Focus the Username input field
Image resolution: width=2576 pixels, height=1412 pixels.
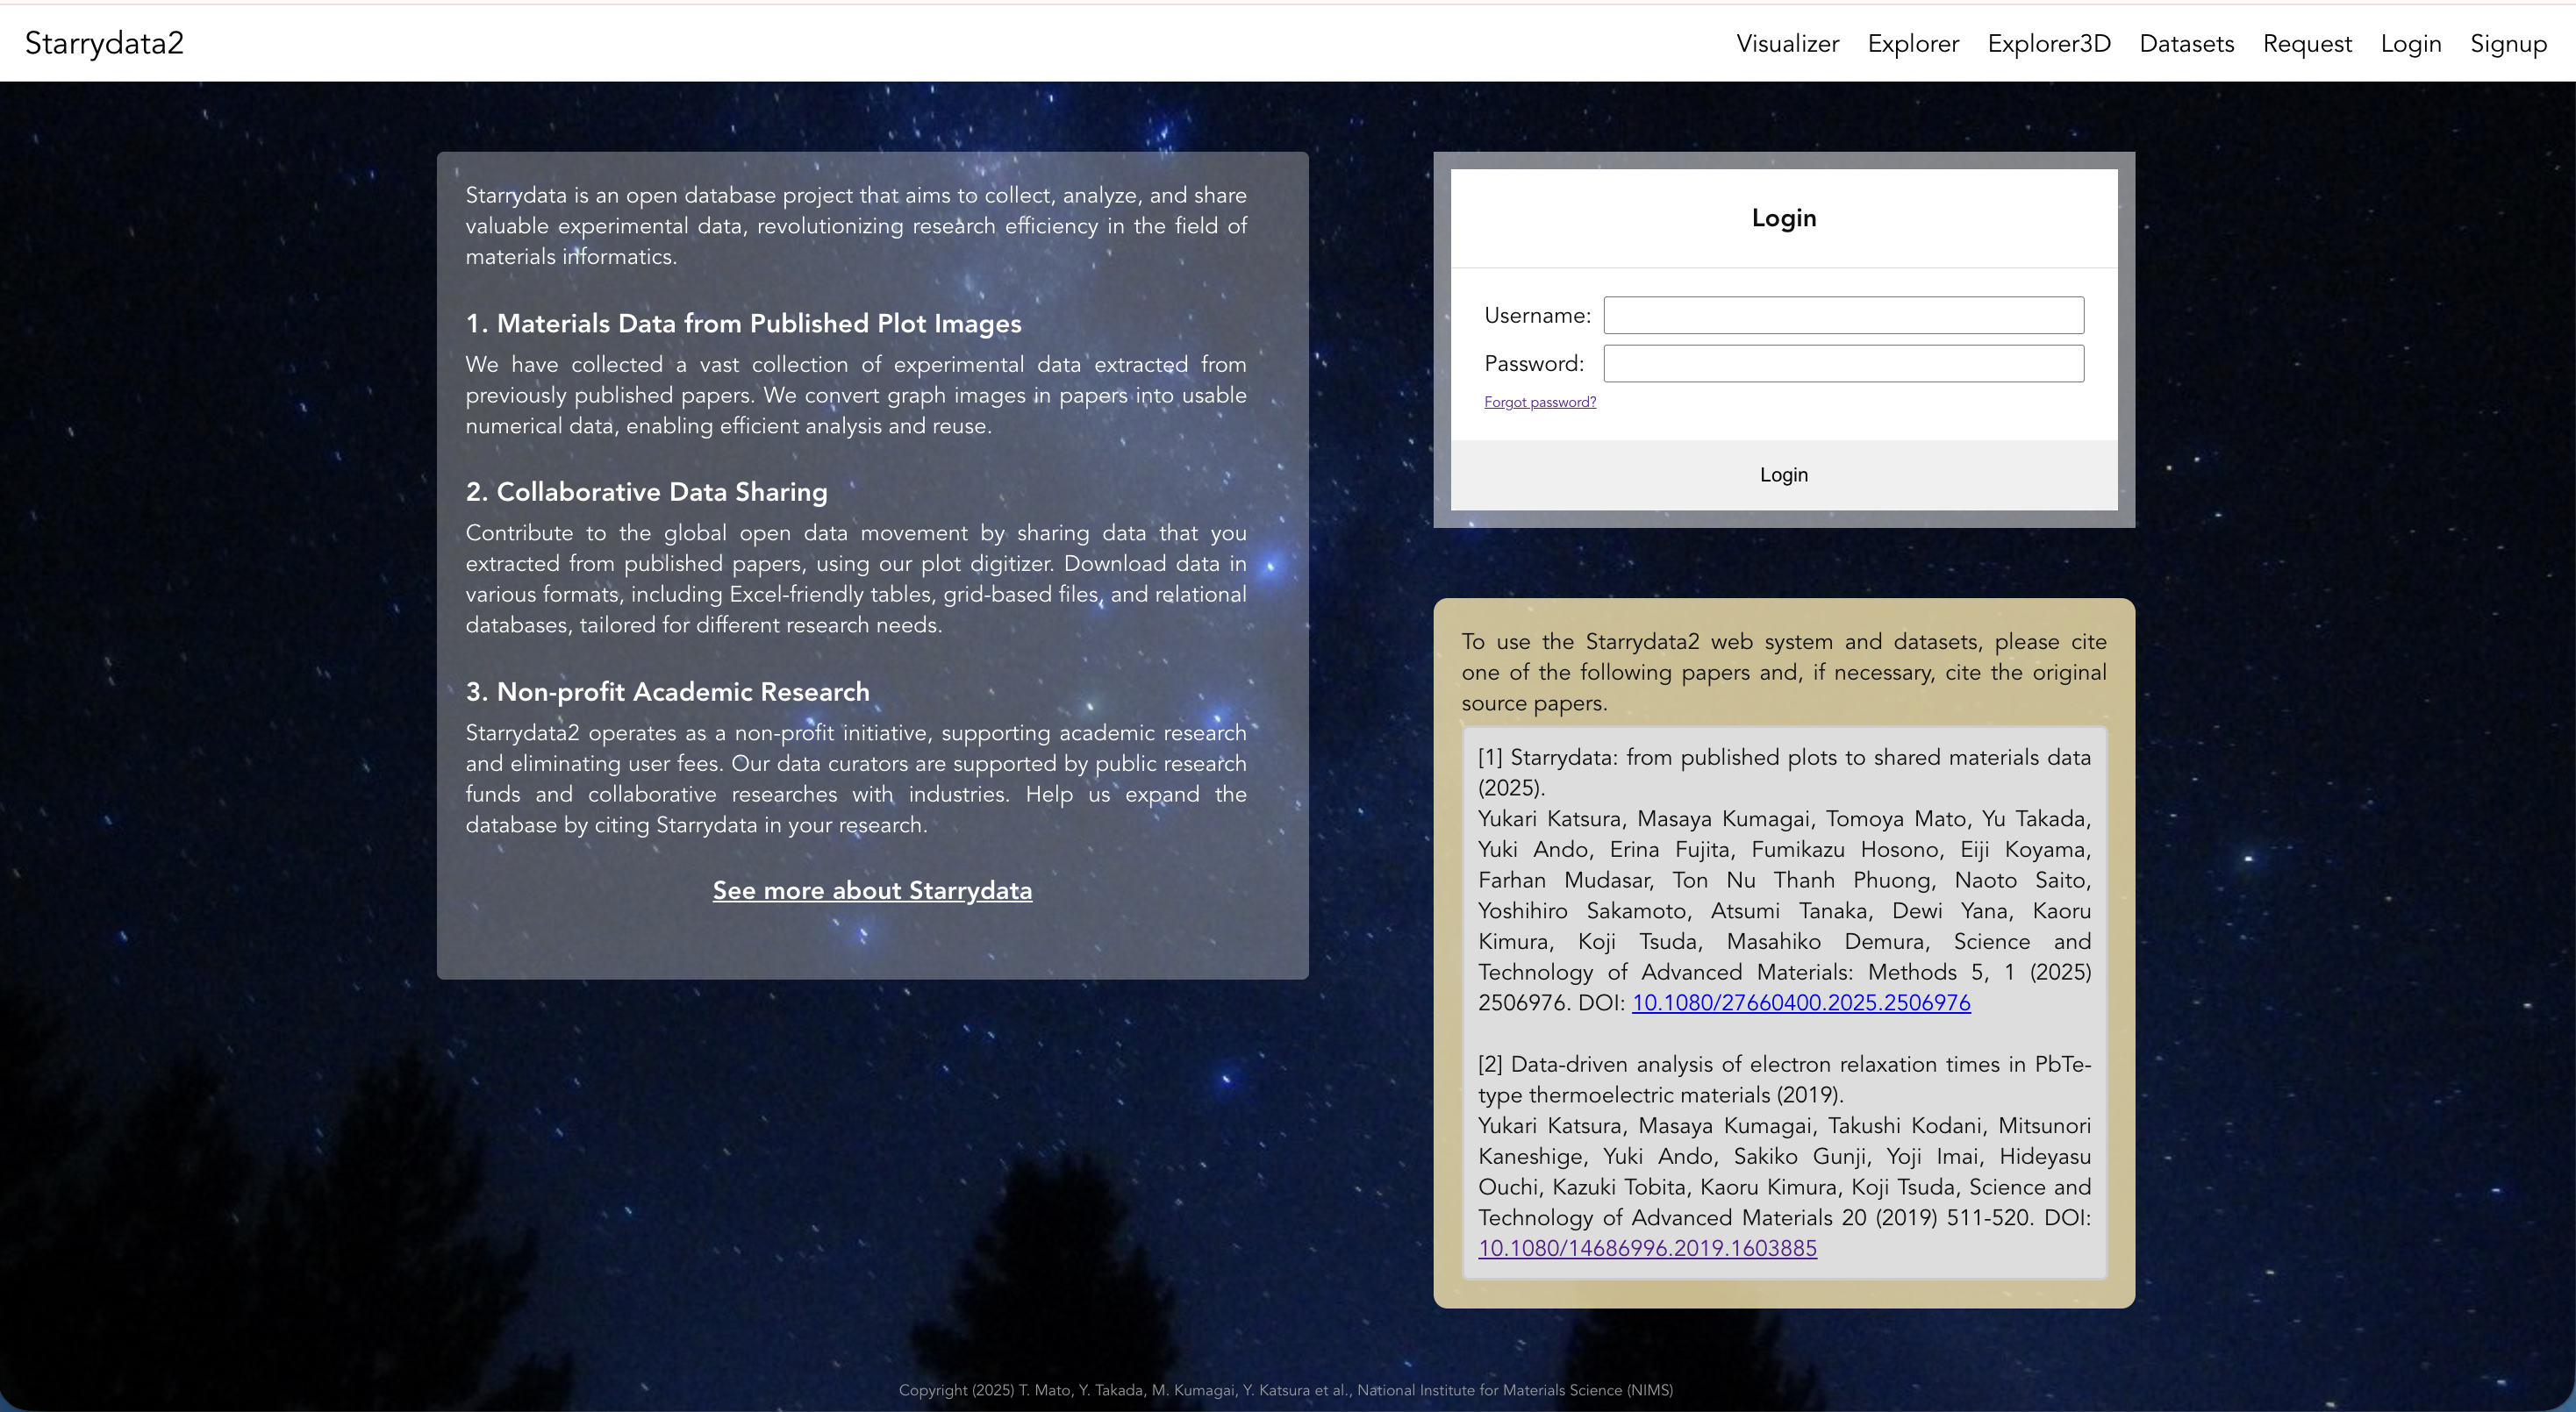1843,315
